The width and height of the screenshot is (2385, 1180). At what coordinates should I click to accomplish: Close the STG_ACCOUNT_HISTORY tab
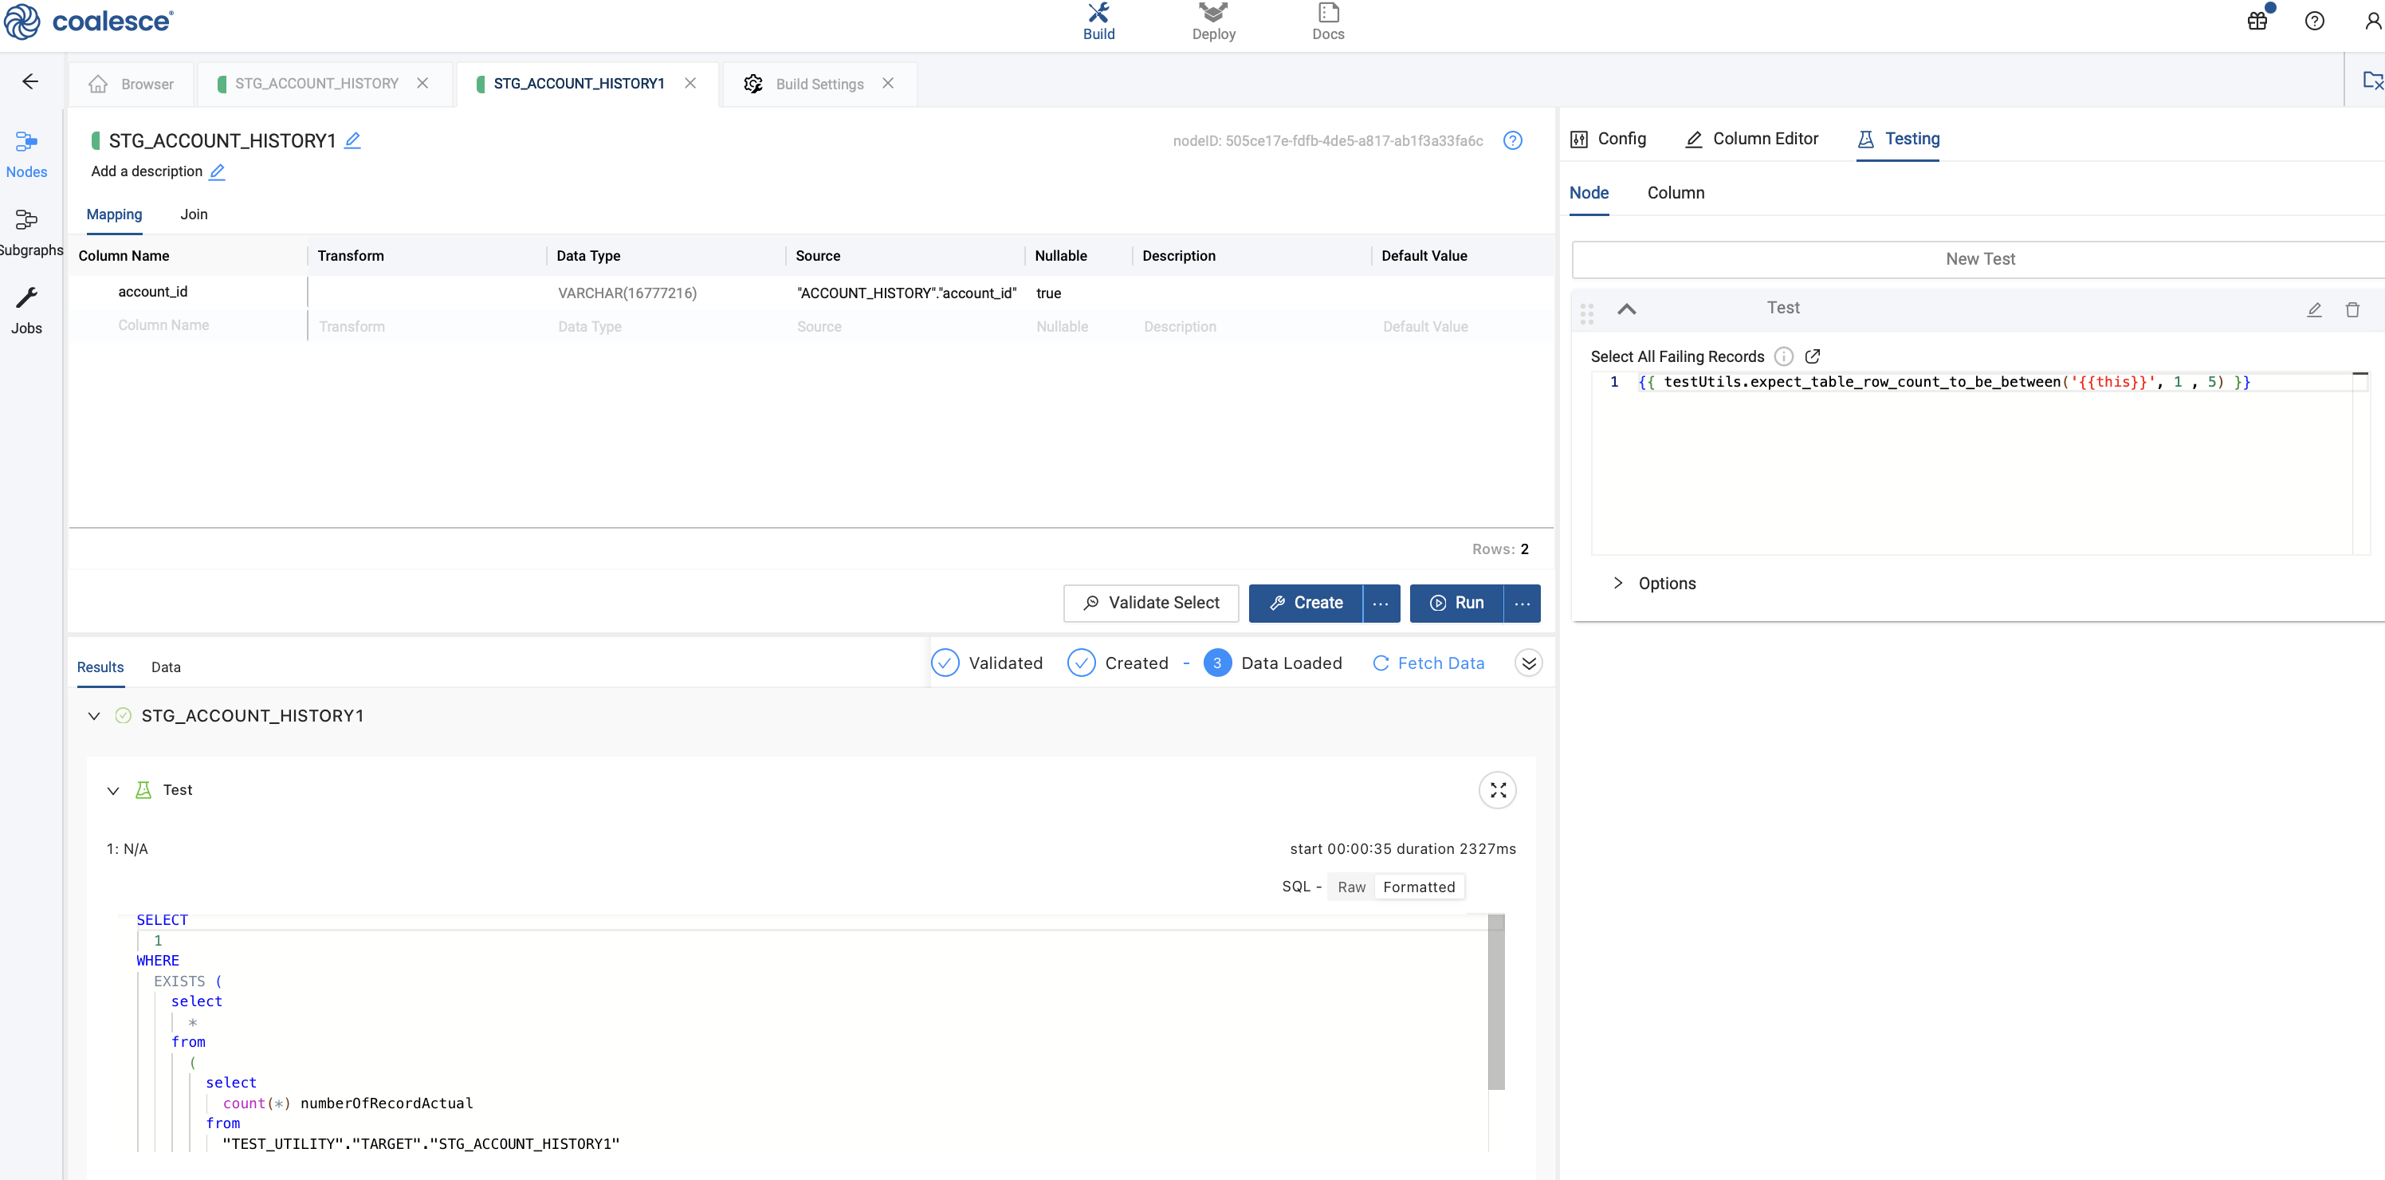[422, 82]
